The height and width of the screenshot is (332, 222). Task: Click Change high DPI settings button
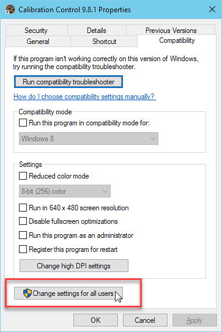74,266
